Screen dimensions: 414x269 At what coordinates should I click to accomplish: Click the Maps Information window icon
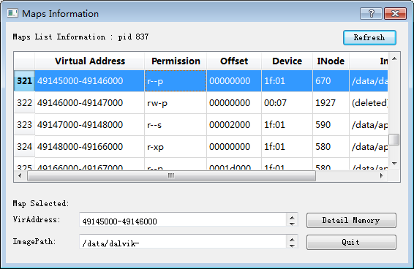tap(12, 13)
